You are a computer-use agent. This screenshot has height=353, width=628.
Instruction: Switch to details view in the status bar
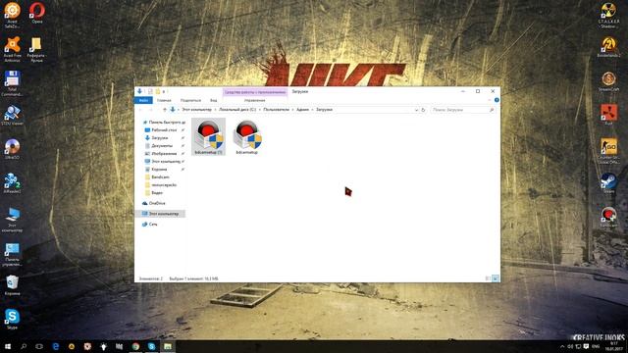tap(489, 278)
